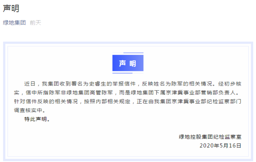Click the phrase 按照内部相关规定

(107, 101)
